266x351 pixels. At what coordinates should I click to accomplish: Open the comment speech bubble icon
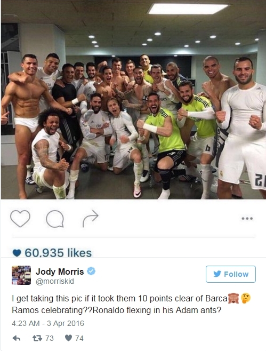tap(55, 219)
